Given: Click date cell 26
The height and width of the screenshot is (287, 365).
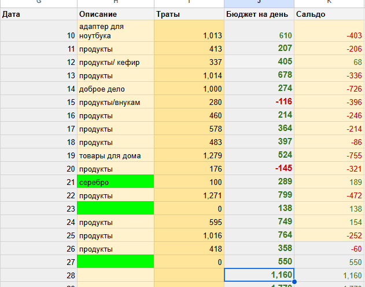Looking at the screenshot, I should point(39,248).
